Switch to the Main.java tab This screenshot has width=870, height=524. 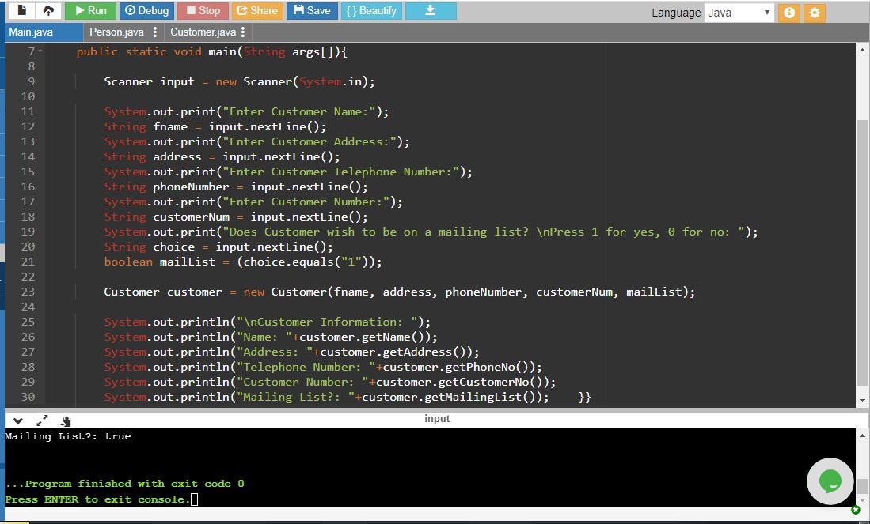pyautogui.click(x=32, y=32)
